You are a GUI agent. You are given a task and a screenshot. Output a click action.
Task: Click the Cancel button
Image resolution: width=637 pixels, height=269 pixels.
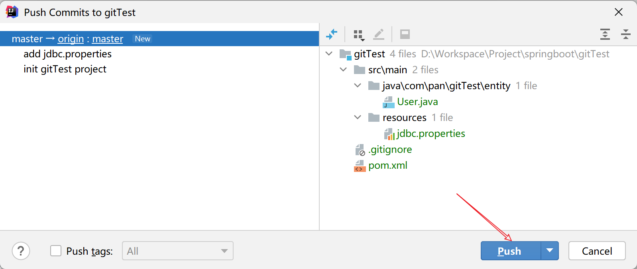point(597,251)
